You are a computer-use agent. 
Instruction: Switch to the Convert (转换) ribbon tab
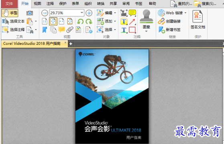pyautogui.click(x=101, y=4)
